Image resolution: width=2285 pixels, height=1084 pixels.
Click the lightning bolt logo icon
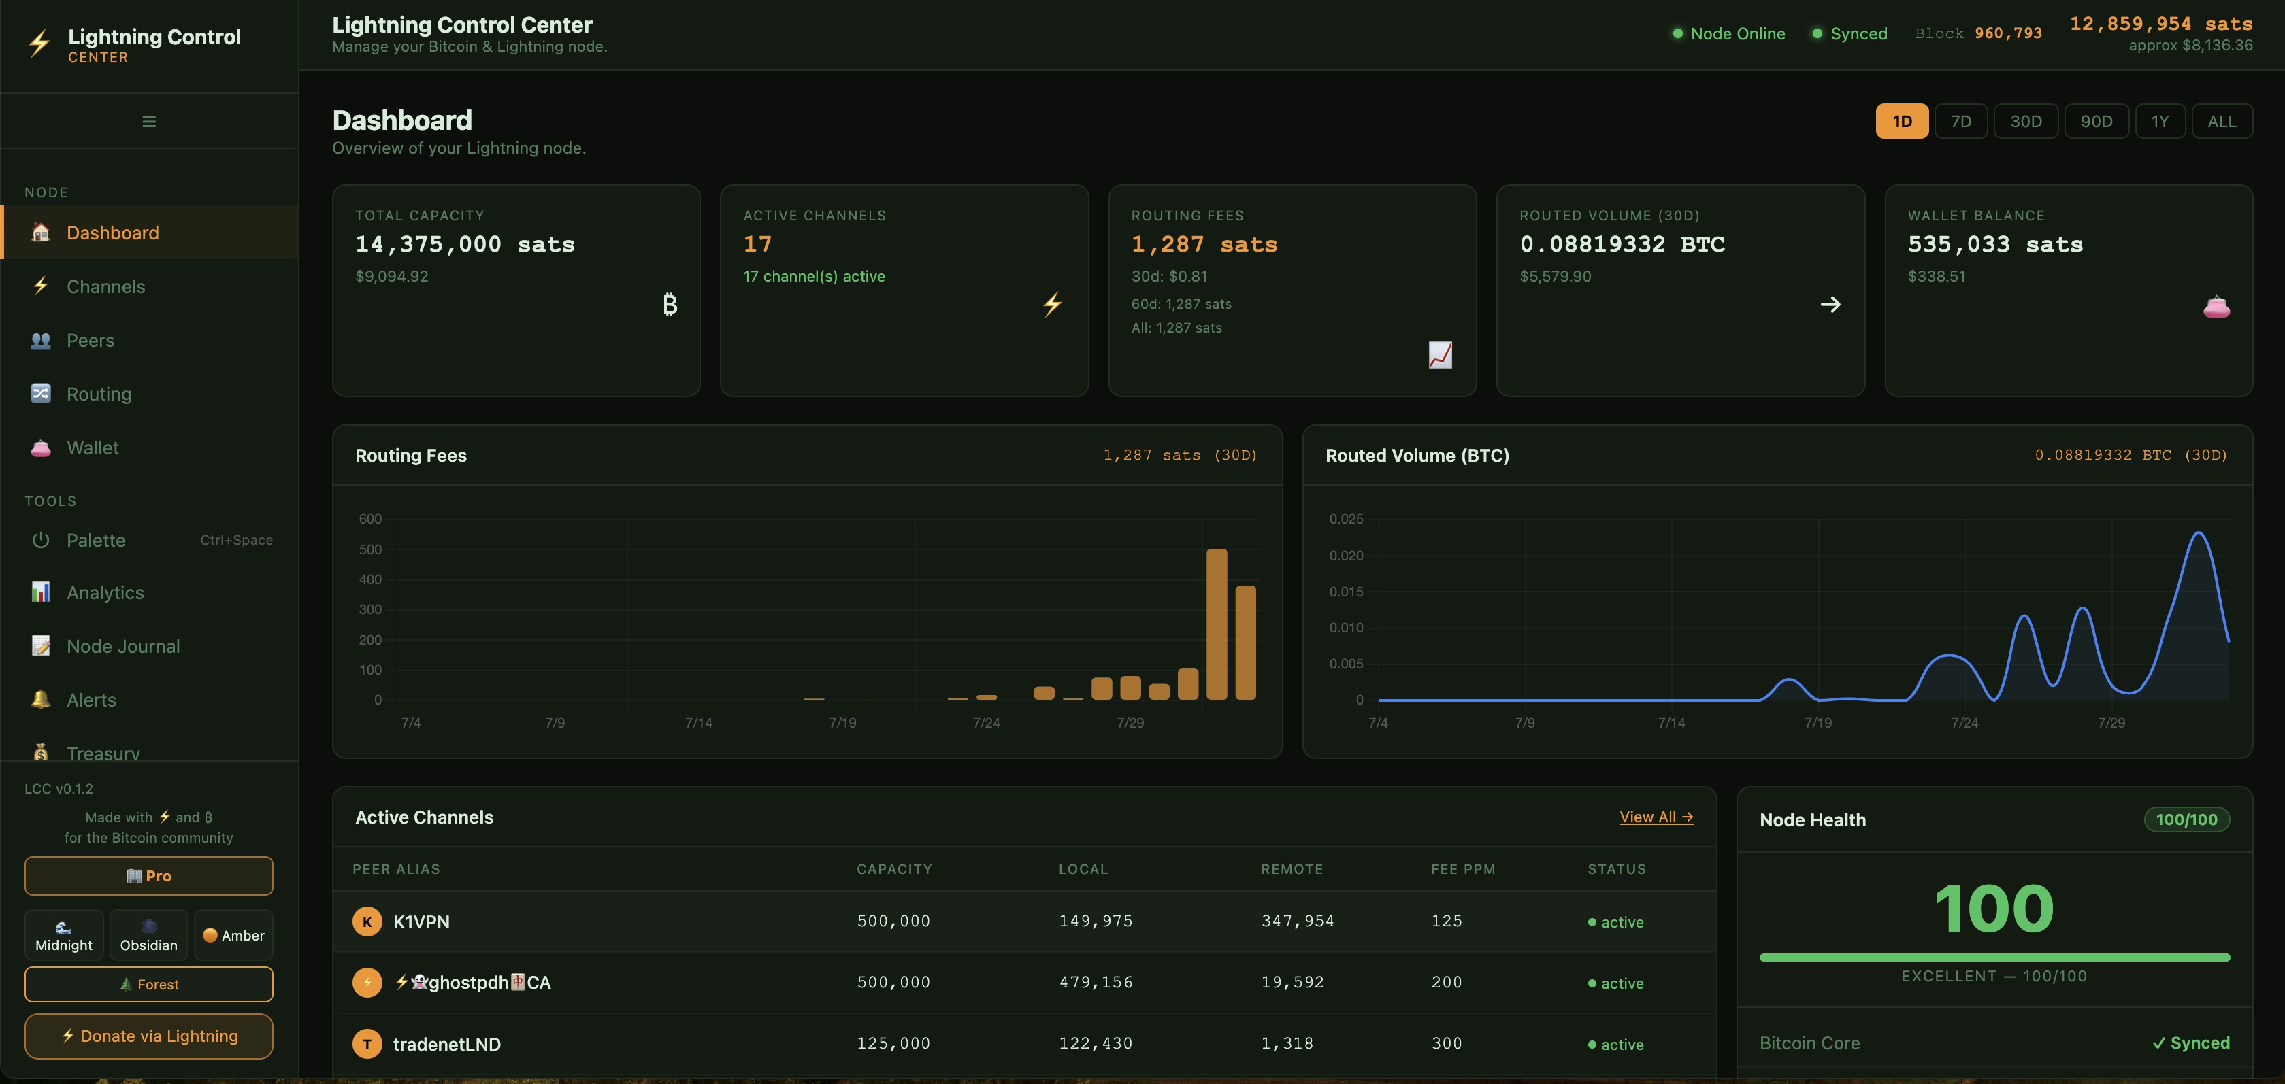coord(39,44)
